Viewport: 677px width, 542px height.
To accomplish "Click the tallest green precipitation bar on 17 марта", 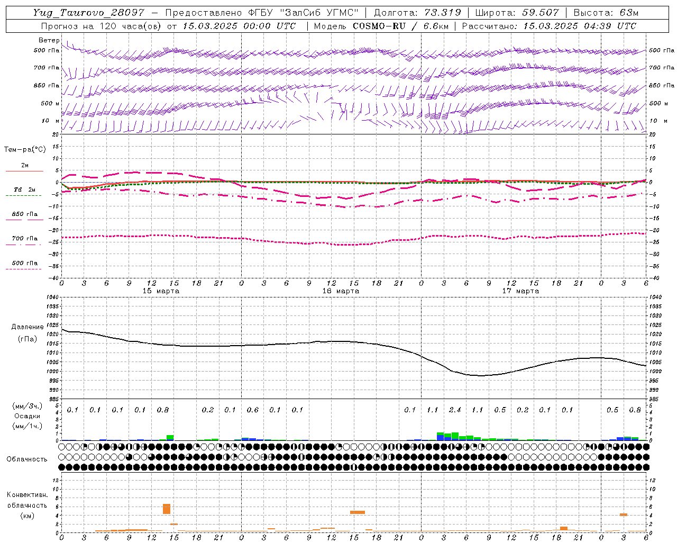I will click(x=455, y=436).
